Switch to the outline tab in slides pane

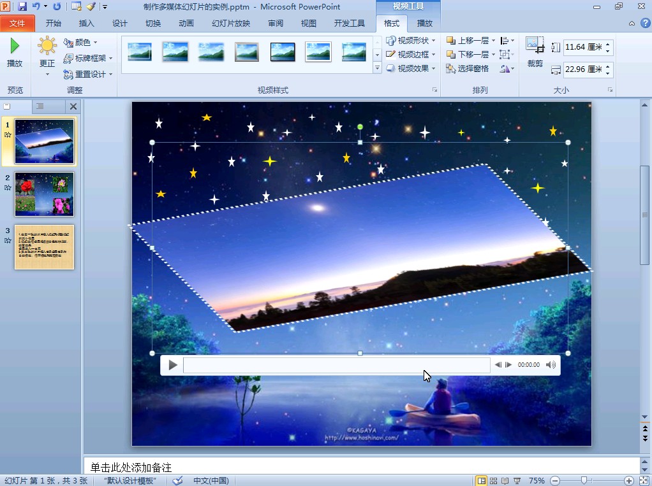[40, 106]
